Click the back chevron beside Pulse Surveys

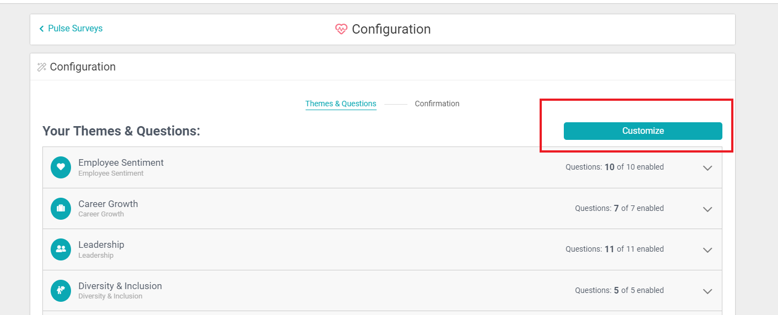tap(41, 29)
